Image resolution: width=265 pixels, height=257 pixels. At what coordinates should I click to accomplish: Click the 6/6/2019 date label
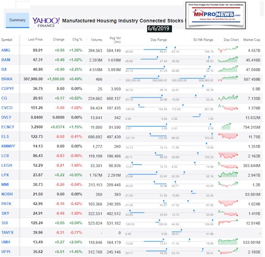[x=159, y=29]
